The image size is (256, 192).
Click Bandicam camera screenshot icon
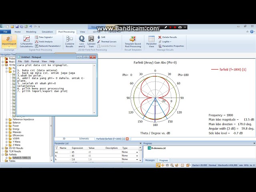coord(180,27)
